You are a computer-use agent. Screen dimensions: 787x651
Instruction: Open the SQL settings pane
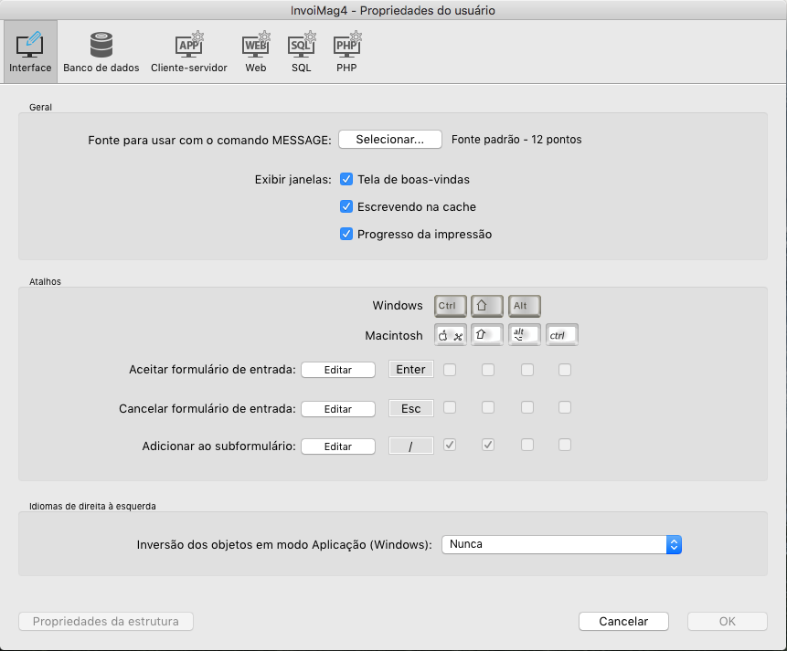pos(302,52)
